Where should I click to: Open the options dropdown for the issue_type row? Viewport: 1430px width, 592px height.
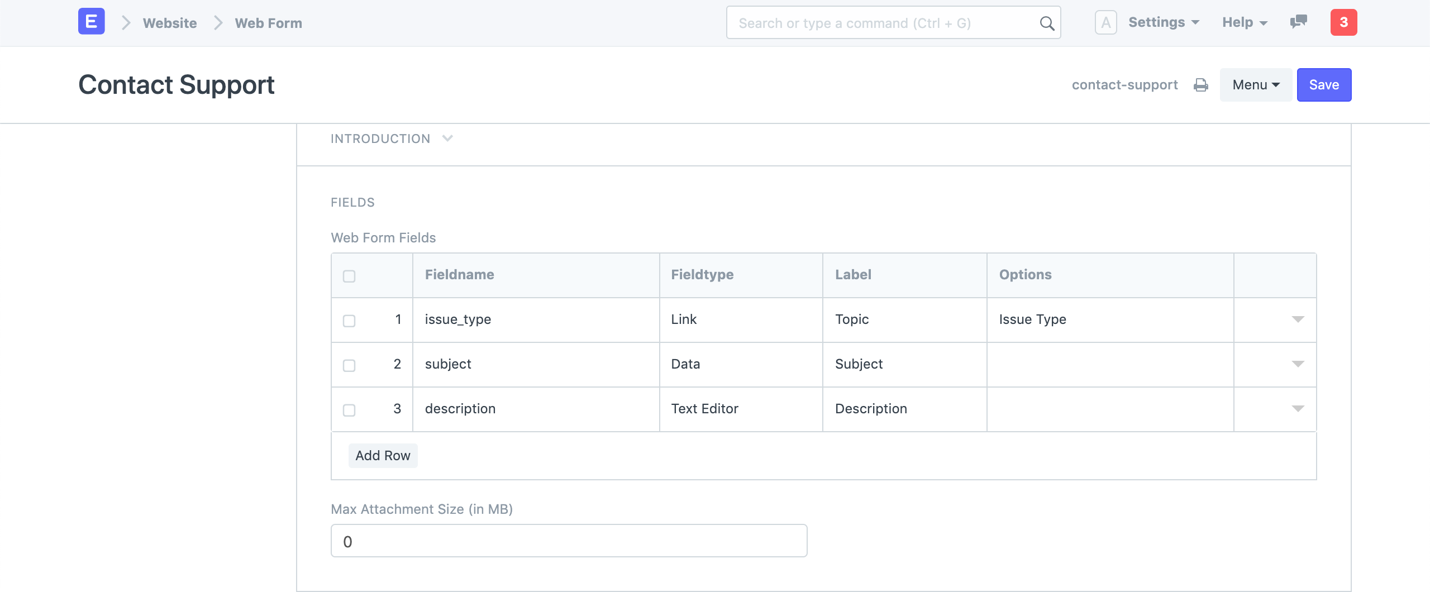click(x=1297, y=319)
